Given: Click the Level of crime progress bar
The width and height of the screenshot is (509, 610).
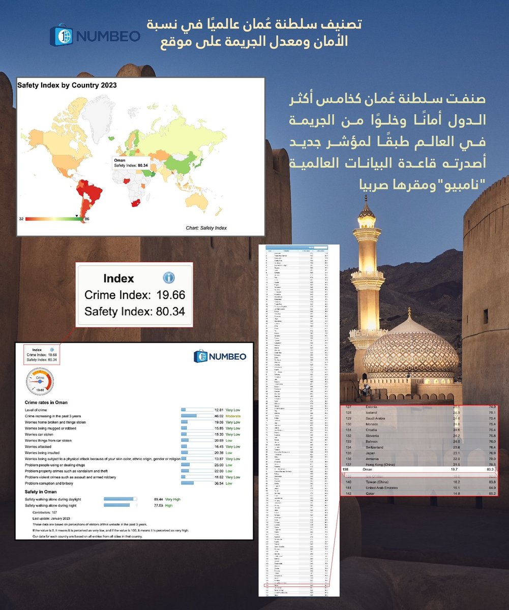Looking at the screenshot, I should click(197, 409).
